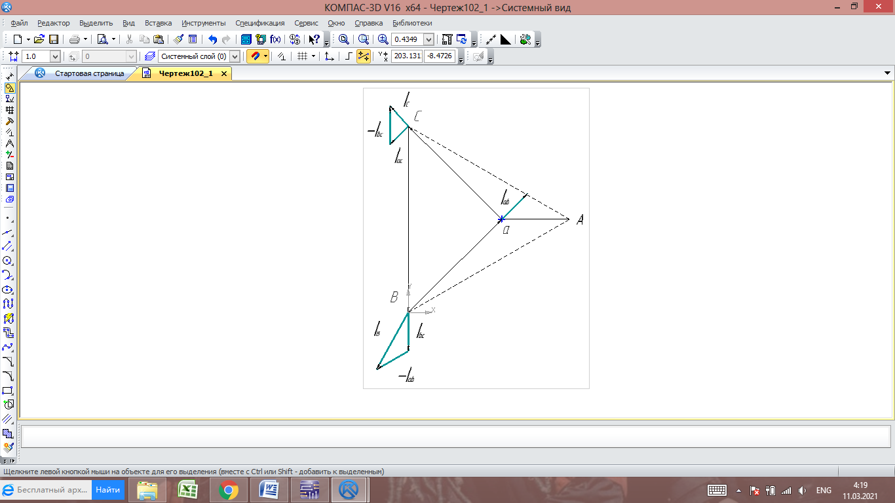895x503 pixels.
Task: Open the Инструменты menu
Action: [203, 23]
